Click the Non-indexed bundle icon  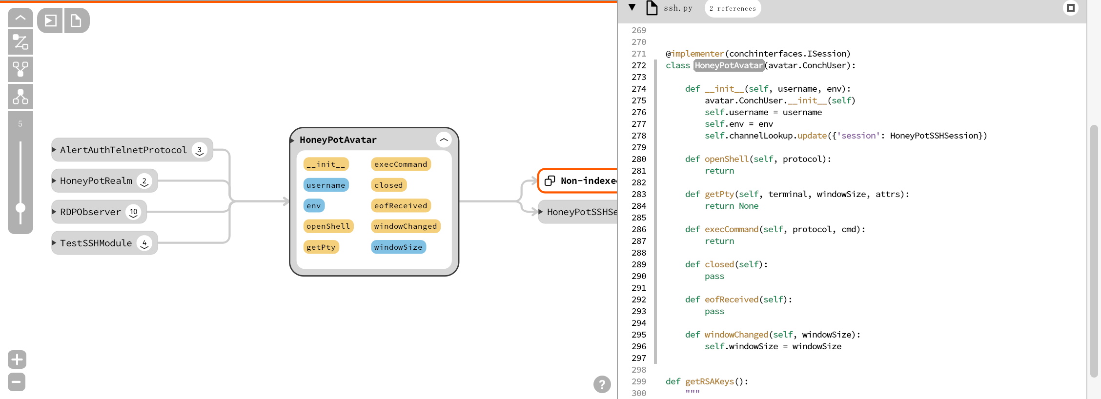[x=550, y=181]
